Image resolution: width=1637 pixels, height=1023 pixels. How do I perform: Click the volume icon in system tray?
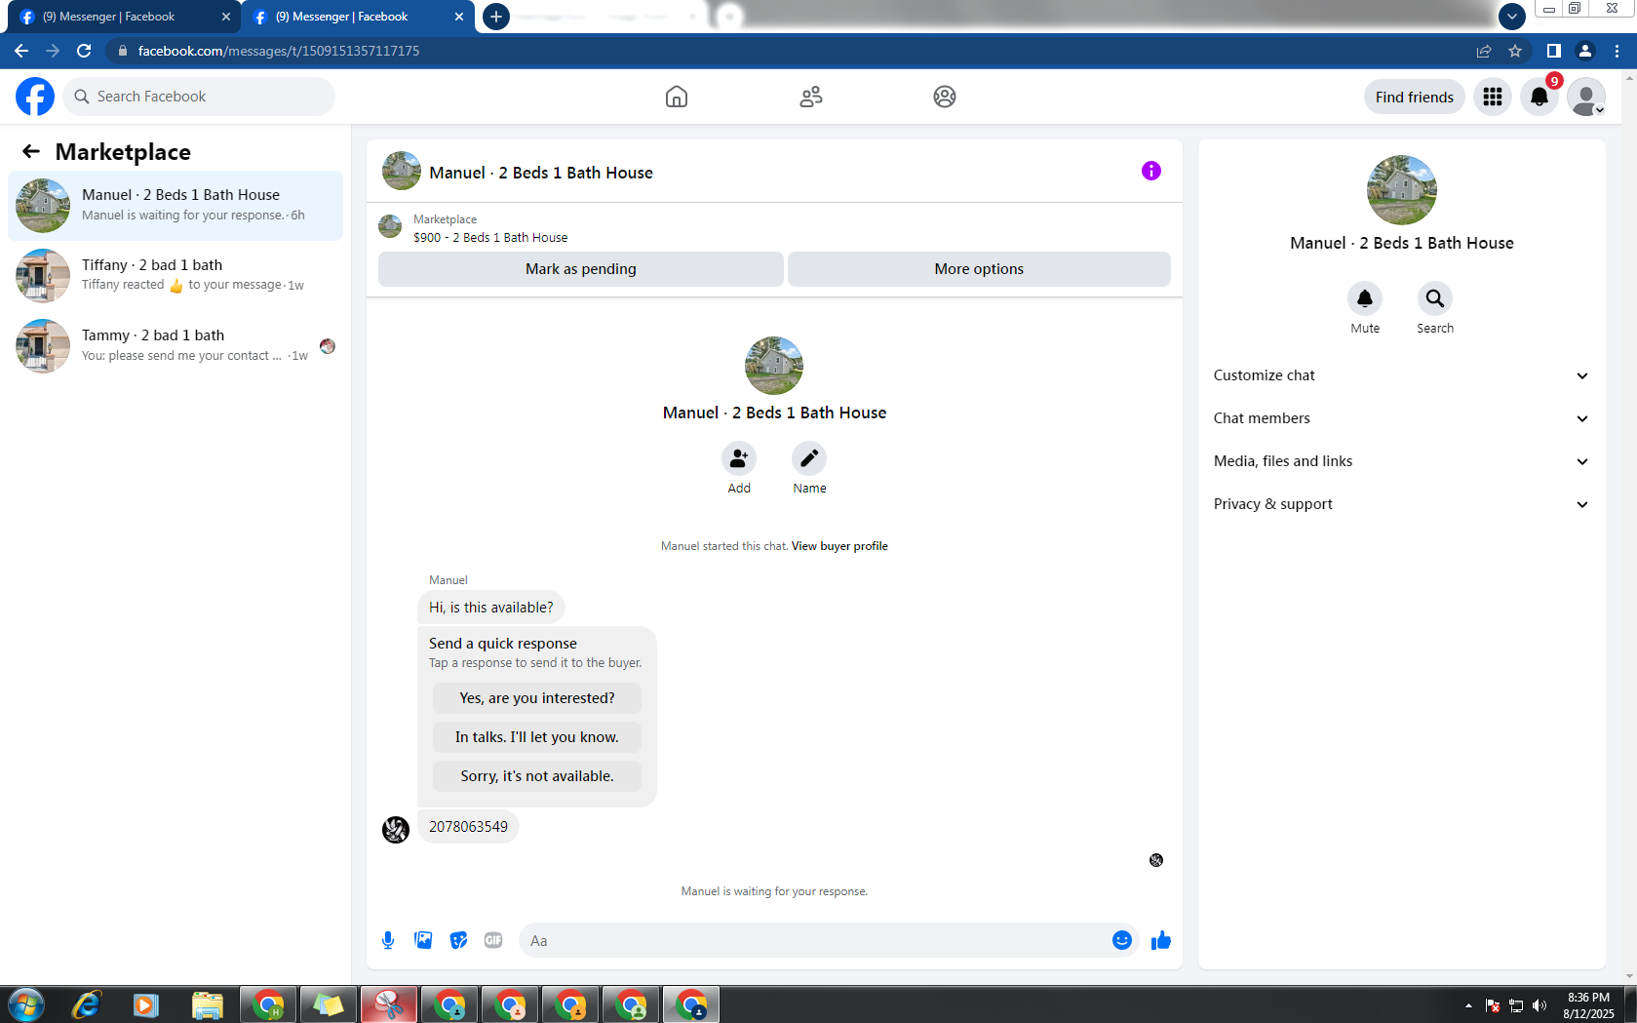[x=1540, y=1005]
